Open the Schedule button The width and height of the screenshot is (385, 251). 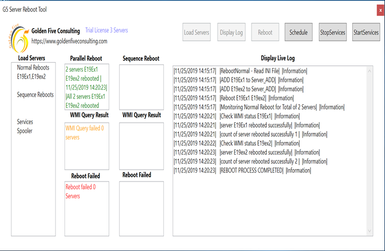click(299, 32)
